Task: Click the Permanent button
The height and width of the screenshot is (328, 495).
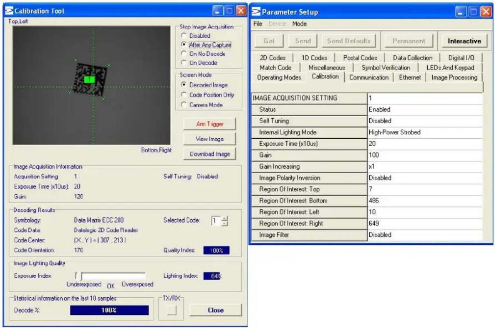Action: [409, 41]
